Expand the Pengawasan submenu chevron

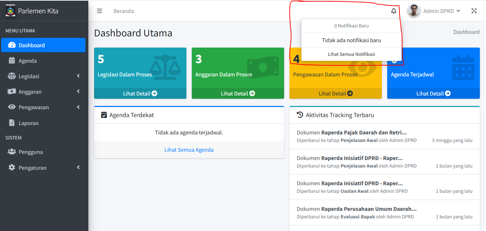click(78, 107)
